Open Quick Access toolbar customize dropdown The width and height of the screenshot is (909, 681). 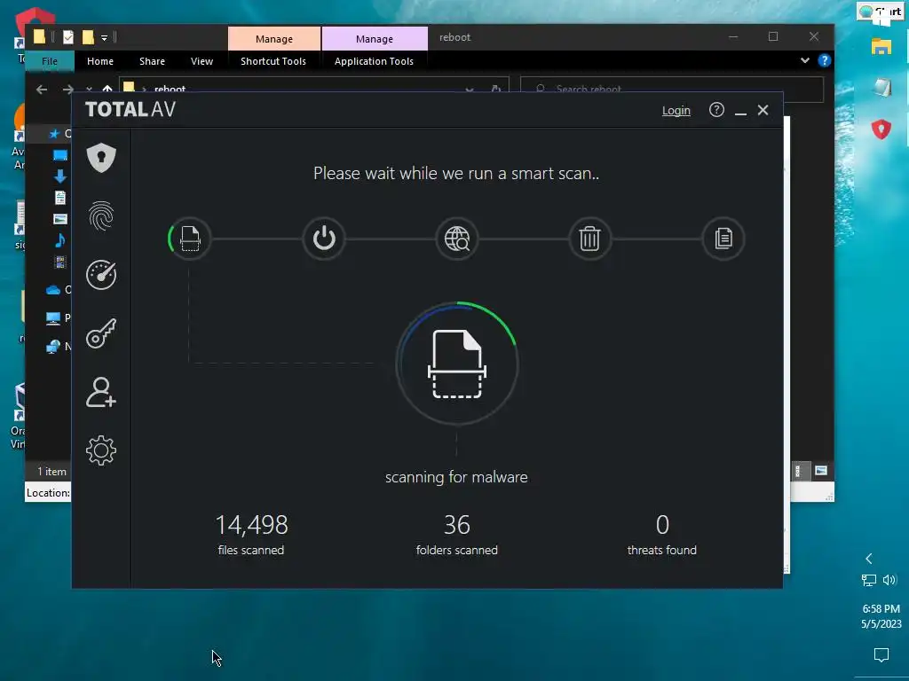pyautogui.click(x=105, y=38)
